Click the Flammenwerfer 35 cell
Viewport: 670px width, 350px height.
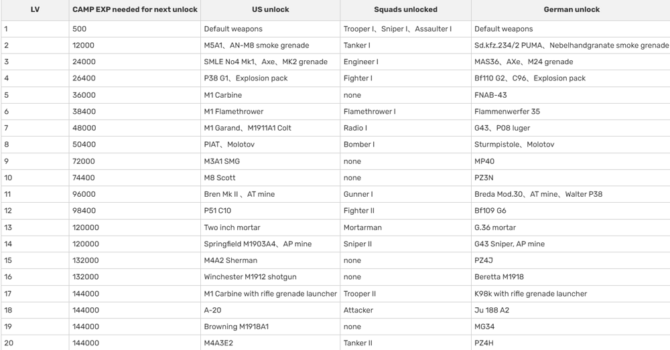point(572,111)
